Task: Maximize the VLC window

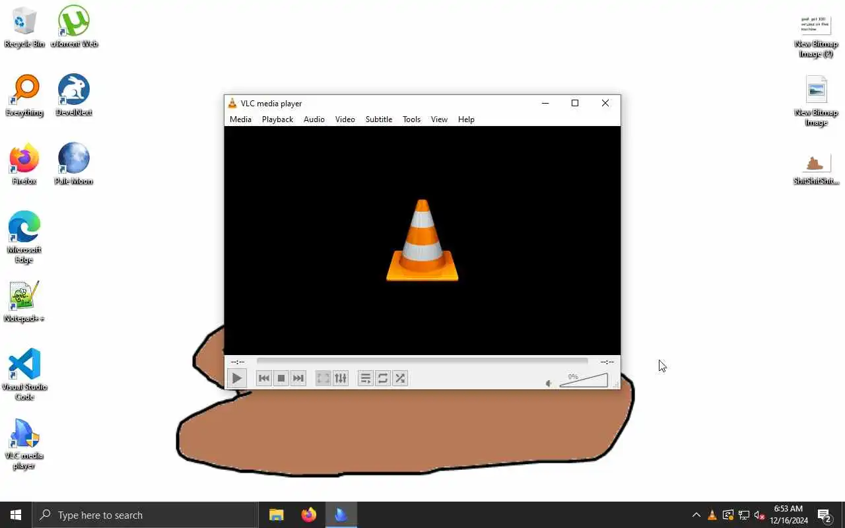Action: pos(575,103)
